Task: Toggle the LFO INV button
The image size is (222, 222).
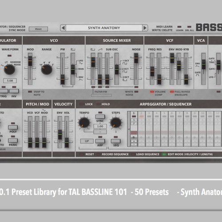Action: point(14,91)
